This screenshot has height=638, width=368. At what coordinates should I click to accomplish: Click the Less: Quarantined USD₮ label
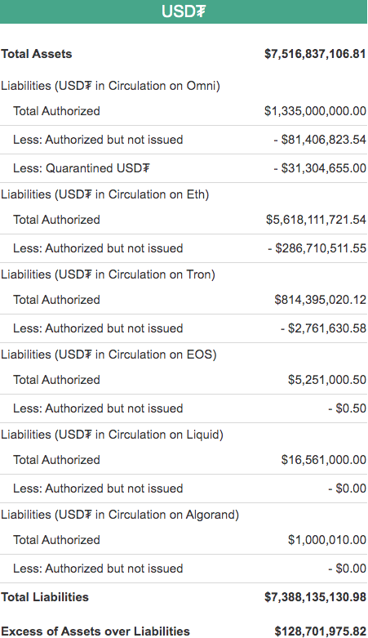pos(82,168)
